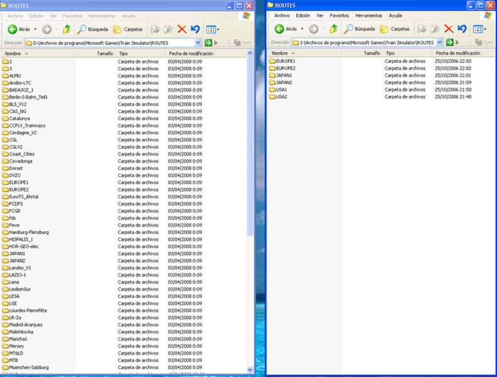Open the Favoritos menu in the D: window

point(73,15)
